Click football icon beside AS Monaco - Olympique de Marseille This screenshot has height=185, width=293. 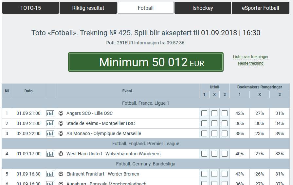tap(61, 133)
